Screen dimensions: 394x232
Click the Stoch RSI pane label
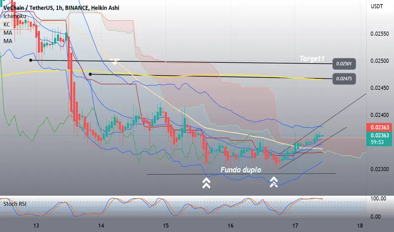(x=15, y=204)
